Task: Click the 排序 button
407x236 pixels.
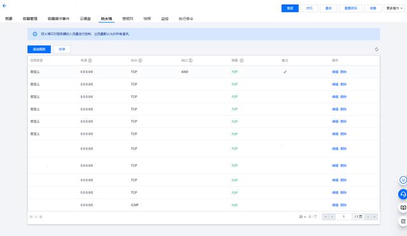Action: click(62, 49)
